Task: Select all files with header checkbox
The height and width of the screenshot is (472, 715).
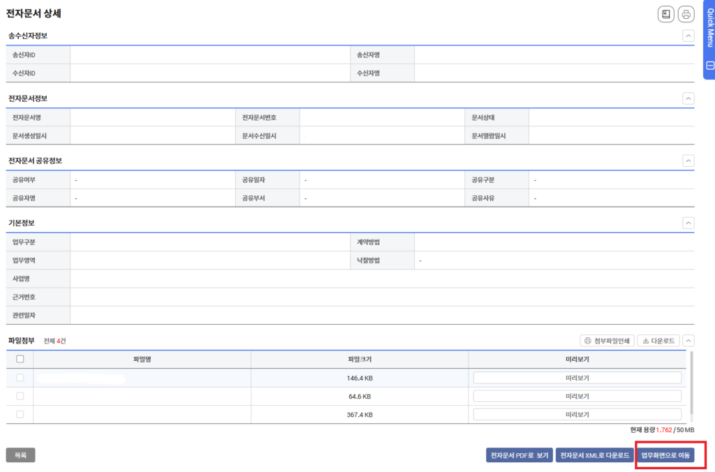Action: click(x=20, y=359)
